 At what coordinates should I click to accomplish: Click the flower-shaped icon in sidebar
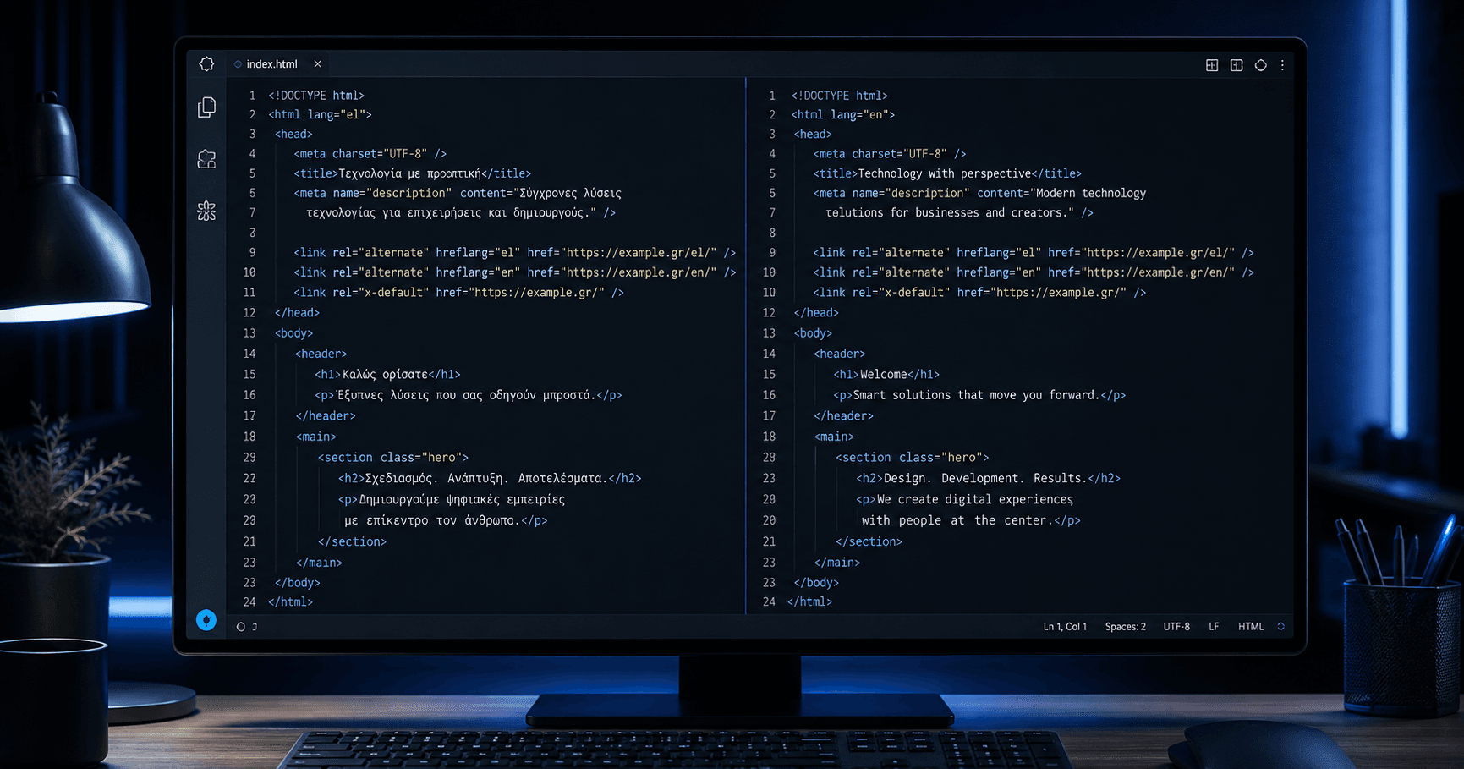(x=206, y=211)
